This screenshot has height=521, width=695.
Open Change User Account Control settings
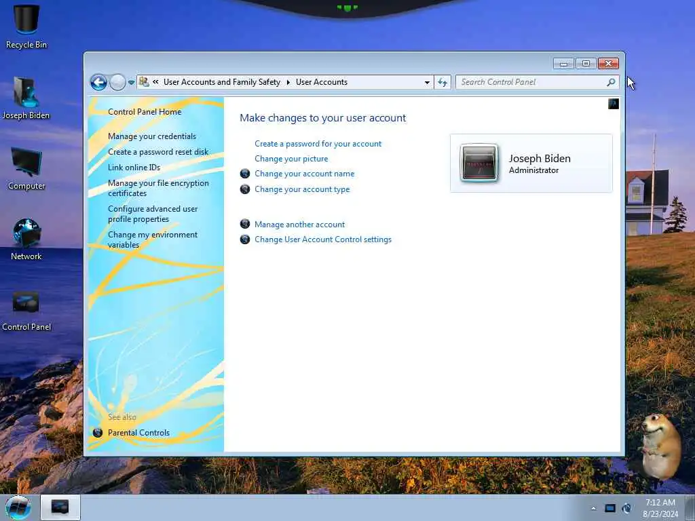[x=323, y=239]
